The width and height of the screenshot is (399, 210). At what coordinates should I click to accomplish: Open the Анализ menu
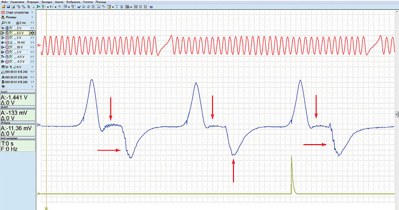tap(59, 2)
